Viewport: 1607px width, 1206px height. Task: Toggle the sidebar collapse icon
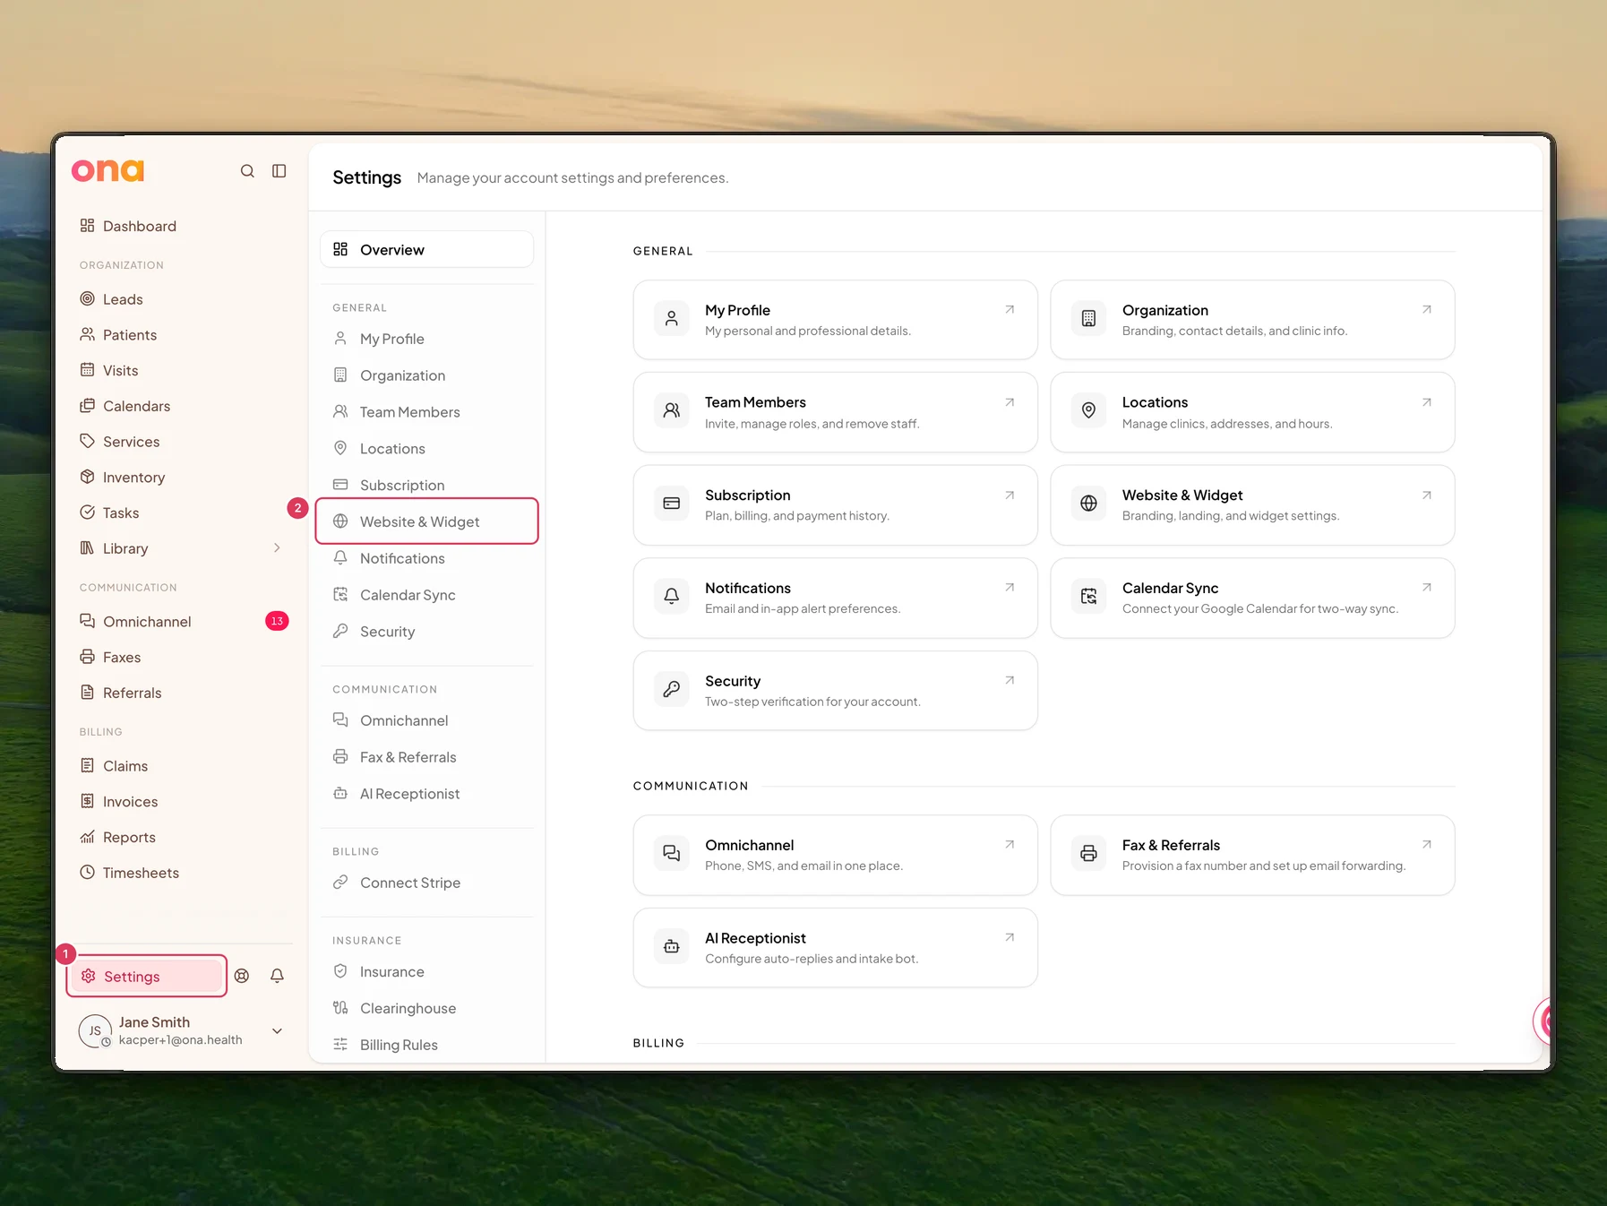pyautogui.click(x=279, y=171)
